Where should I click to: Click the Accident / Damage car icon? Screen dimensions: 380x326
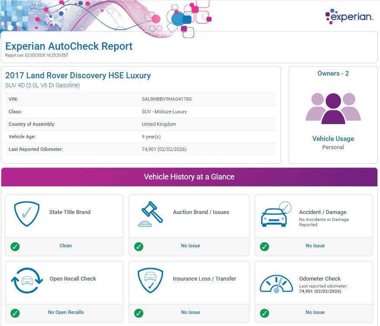point(275,214)
